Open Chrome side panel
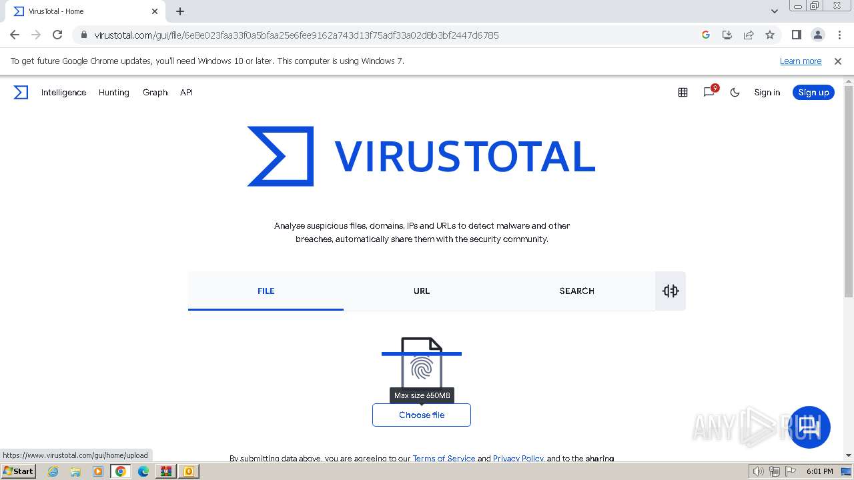The height and width of the screenshot is (480, 854). click(796, 35)
